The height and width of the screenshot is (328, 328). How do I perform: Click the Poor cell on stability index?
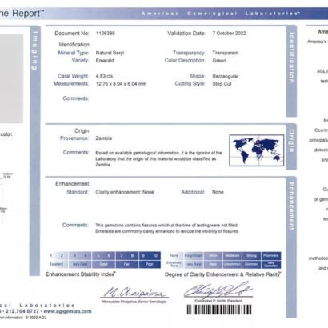pyautogui.click(x=150, y=264)
